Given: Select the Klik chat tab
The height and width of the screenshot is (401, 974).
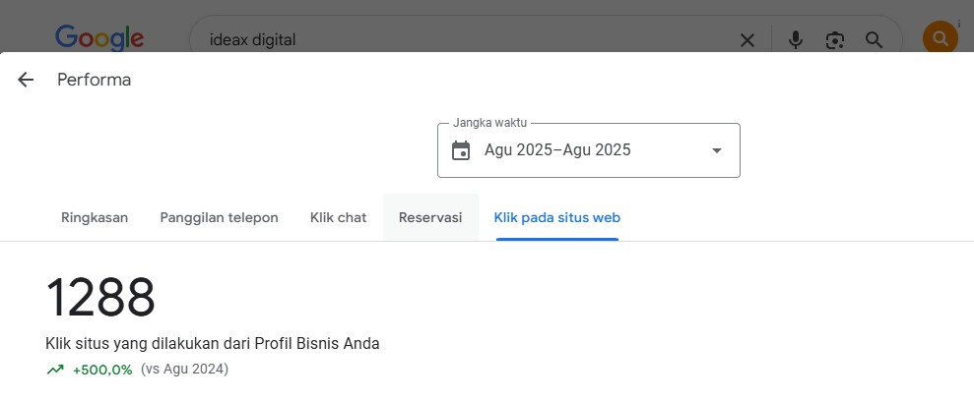Looking at the screenshot, I should click(339, 217).
